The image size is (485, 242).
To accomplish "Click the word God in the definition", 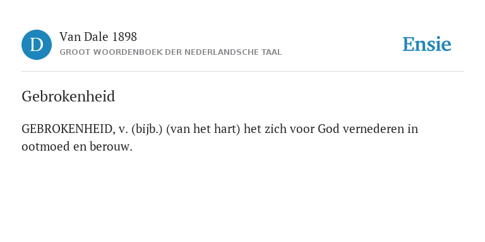I will [328, 129].
